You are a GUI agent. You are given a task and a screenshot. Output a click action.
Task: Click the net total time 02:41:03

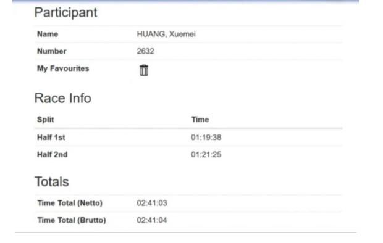pos(152,203)
